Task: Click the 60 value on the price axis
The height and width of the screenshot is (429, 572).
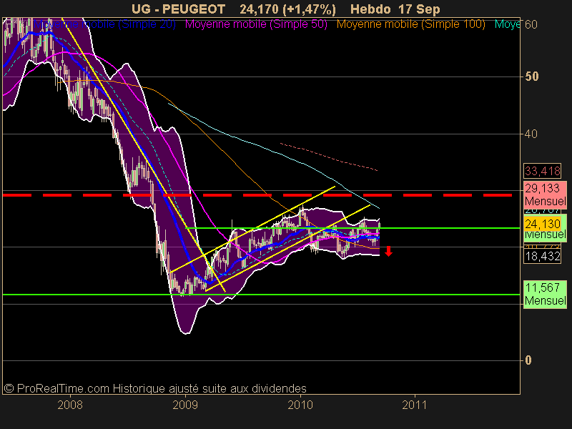Action: [x=531, y=24]
